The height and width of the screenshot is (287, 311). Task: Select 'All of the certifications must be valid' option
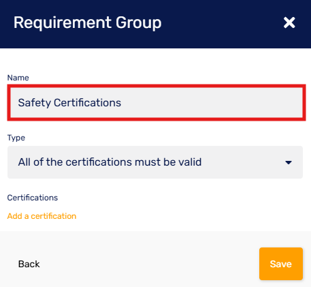[110, 162]
